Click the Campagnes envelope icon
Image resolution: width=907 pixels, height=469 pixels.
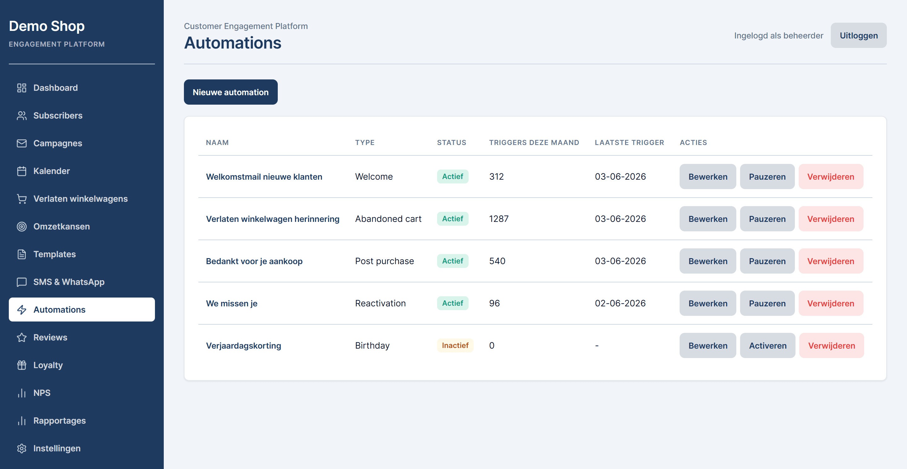pos(21,143)
